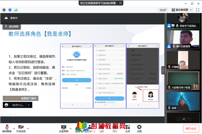Click the green microphone icon on presenter tile
Viewport: 202px width, 134px height.
177,26
